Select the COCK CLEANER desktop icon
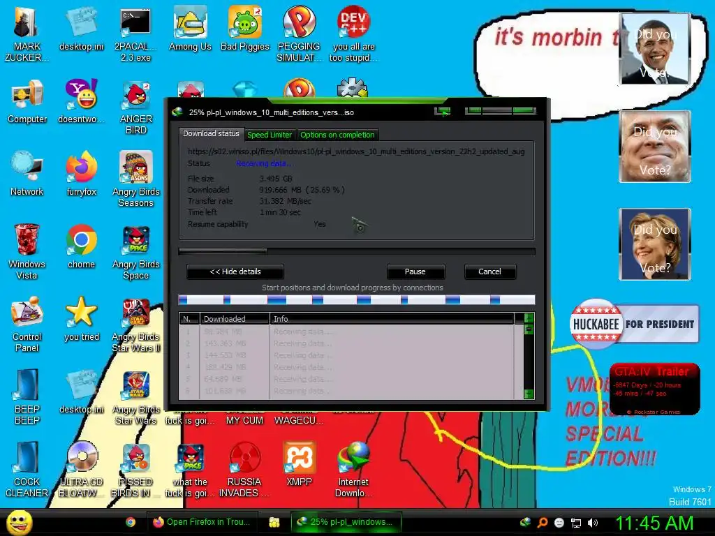 click(27, 470)
